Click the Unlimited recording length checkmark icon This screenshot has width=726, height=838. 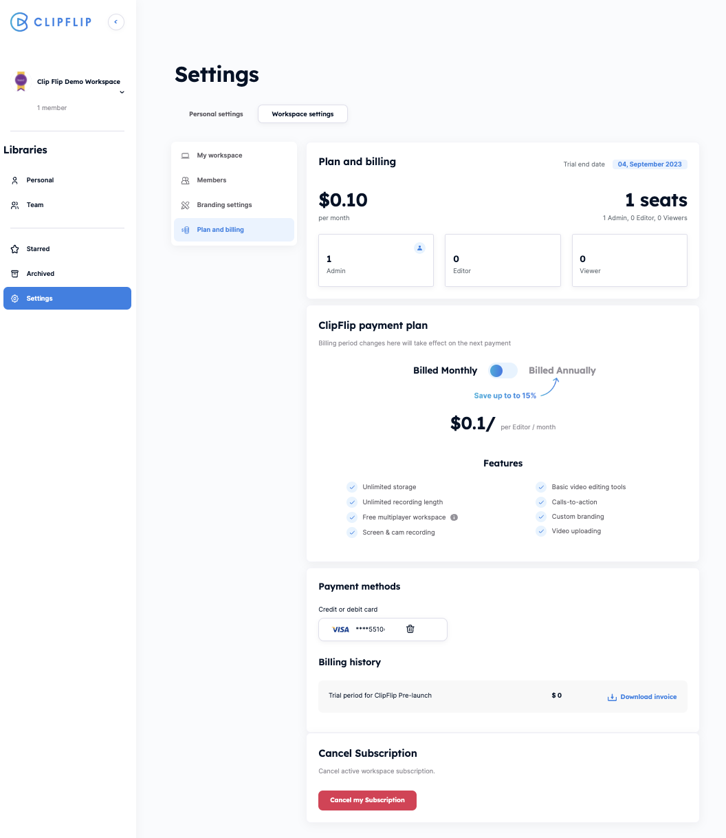(352, 502)
